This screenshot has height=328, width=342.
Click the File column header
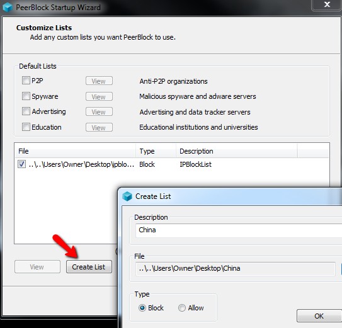(75, 151)
